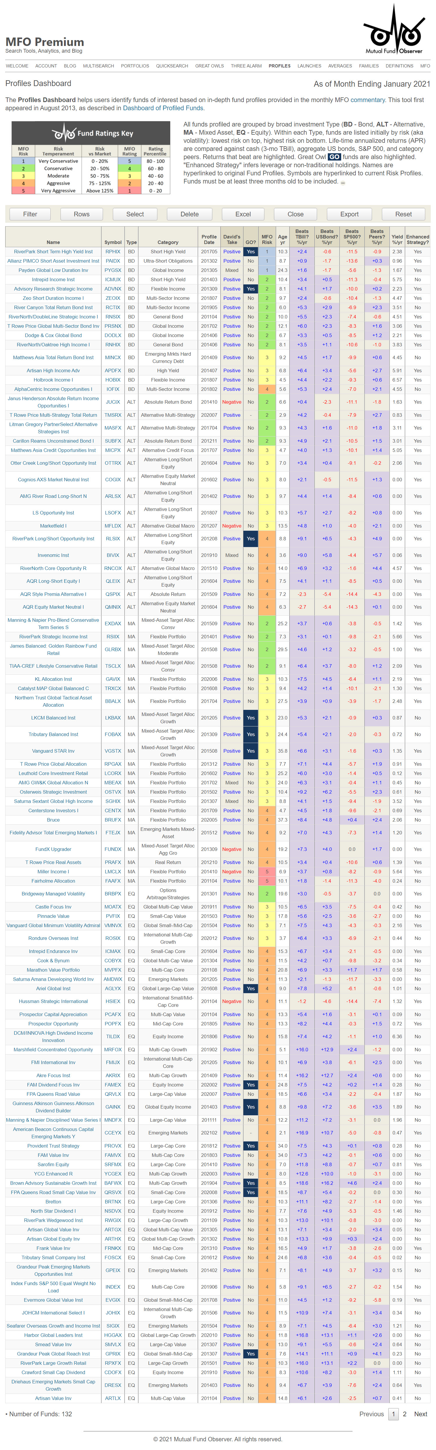Open the Leuthold Core Investment Retail profile
Viewport: 436px width, 1450px height.
coord(53,773)
